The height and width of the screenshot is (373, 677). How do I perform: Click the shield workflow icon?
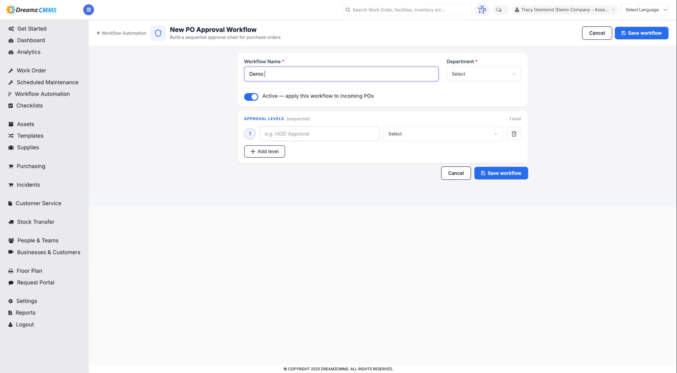158,33
